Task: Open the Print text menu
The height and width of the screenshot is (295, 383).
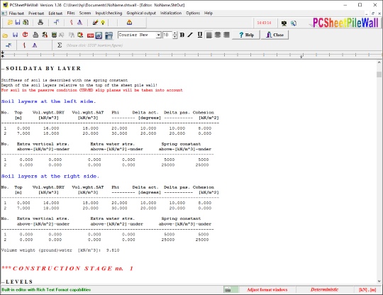Action: coord(36,13)
